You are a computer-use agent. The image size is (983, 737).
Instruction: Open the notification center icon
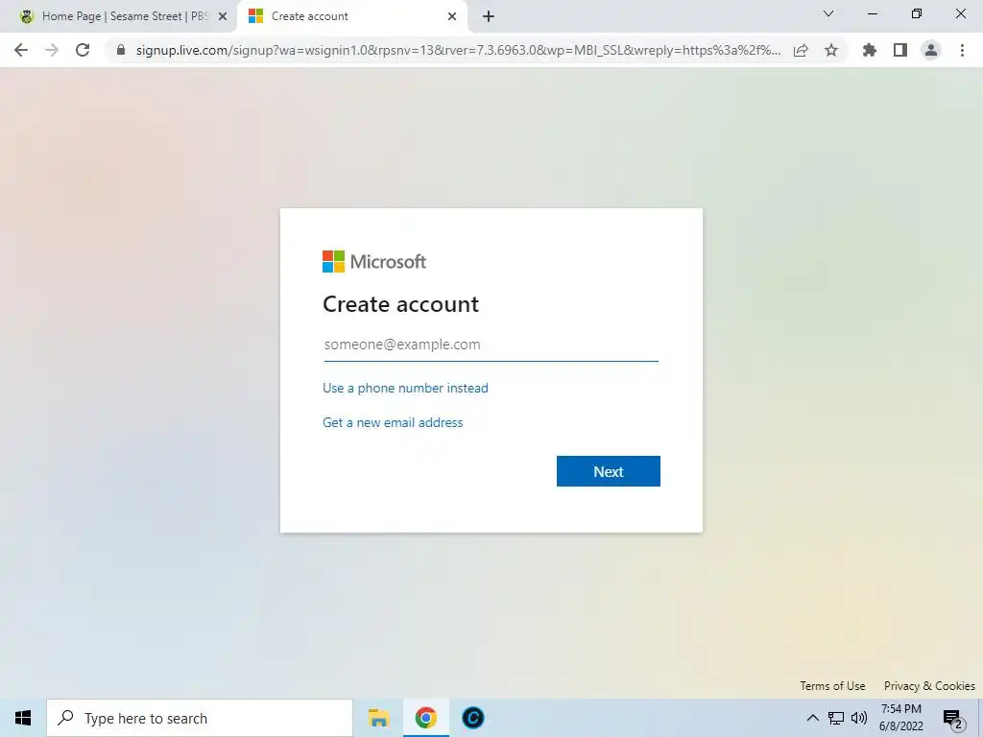coord(953,718)
